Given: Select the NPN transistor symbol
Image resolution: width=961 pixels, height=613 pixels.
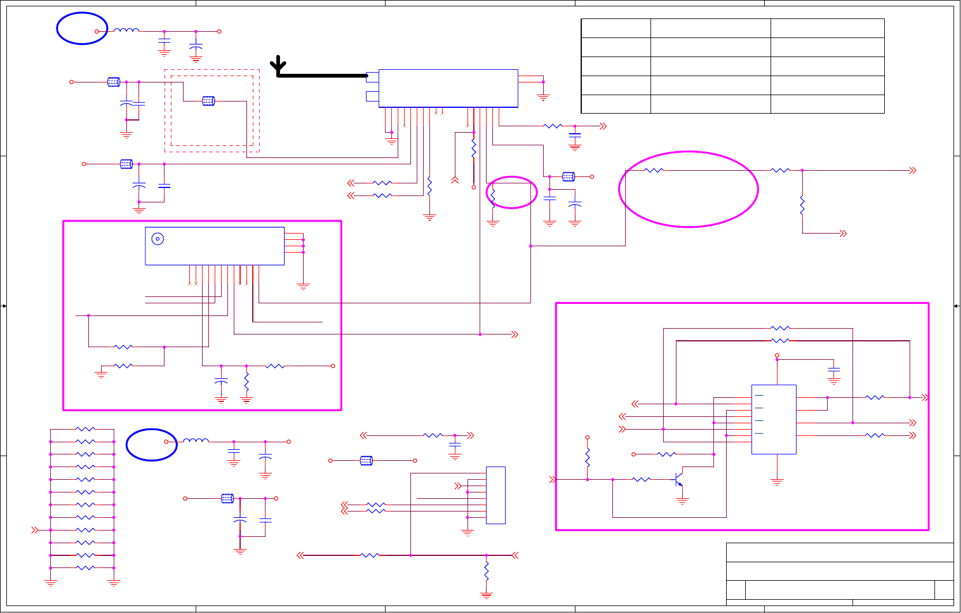Looking at the screenshot, I should 679,480.
